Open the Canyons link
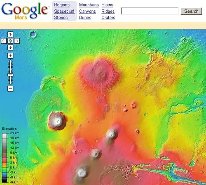The height and width of the screenshot is (185, 206). (x=87, y=11)
